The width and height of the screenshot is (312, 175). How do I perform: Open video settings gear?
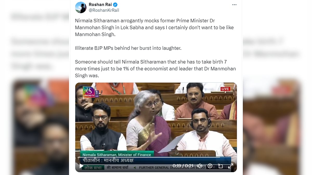point(210,166)
